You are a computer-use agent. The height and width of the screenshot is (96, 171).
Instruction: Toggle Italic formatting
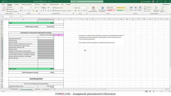click(x=23, y=11)
